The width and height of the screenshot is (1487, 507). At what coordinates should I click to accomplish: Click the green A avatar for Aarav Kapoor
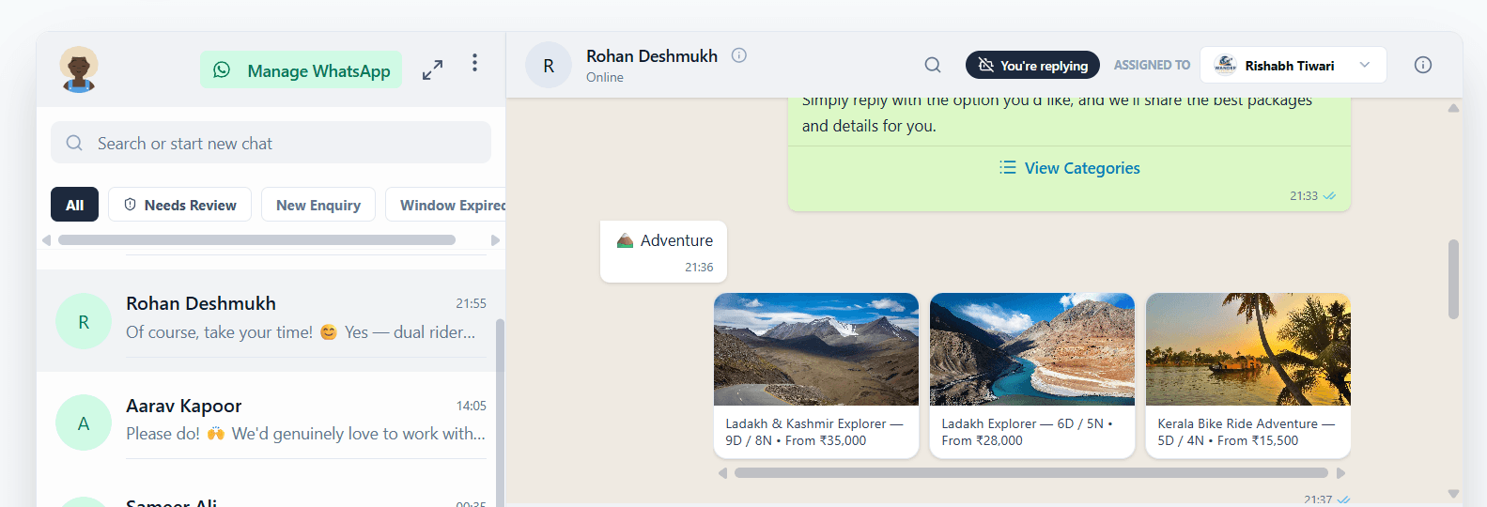click(x=84, y=422)
